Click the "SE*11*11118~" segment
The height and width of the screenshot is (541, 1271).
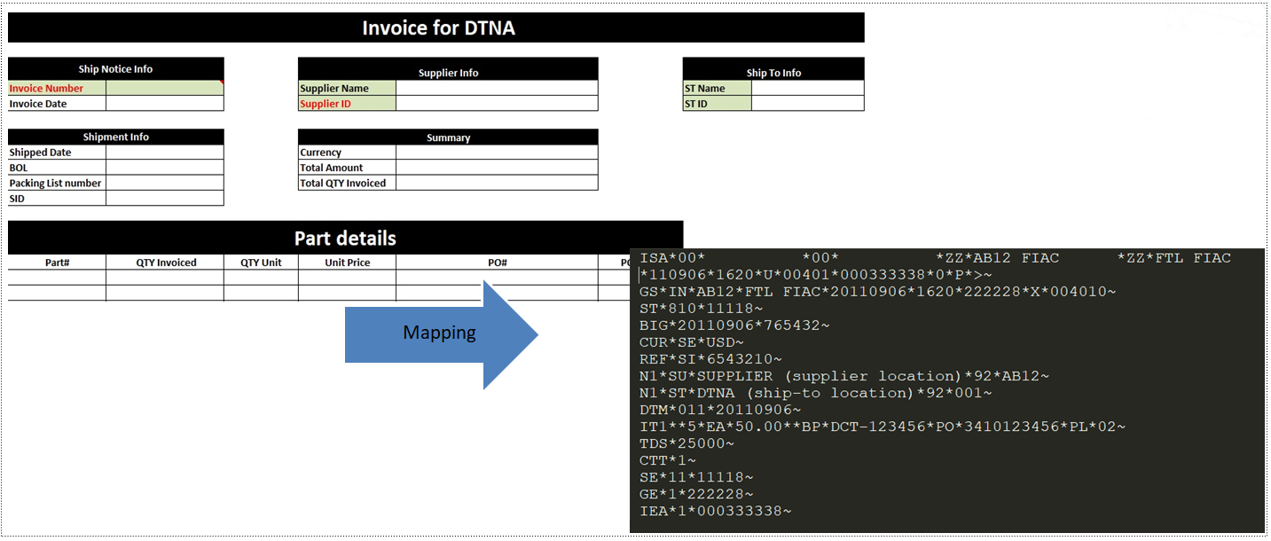click(696, 477)
